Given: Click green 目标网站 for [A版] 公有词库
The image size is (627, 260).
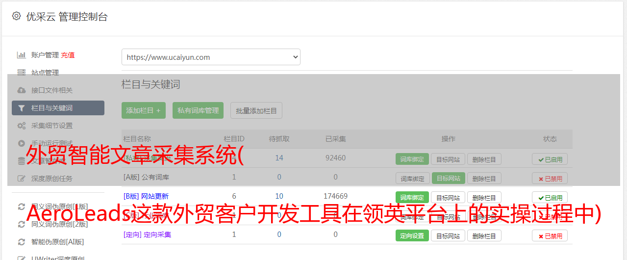Looking at the screenshot, I should (448, 178).
